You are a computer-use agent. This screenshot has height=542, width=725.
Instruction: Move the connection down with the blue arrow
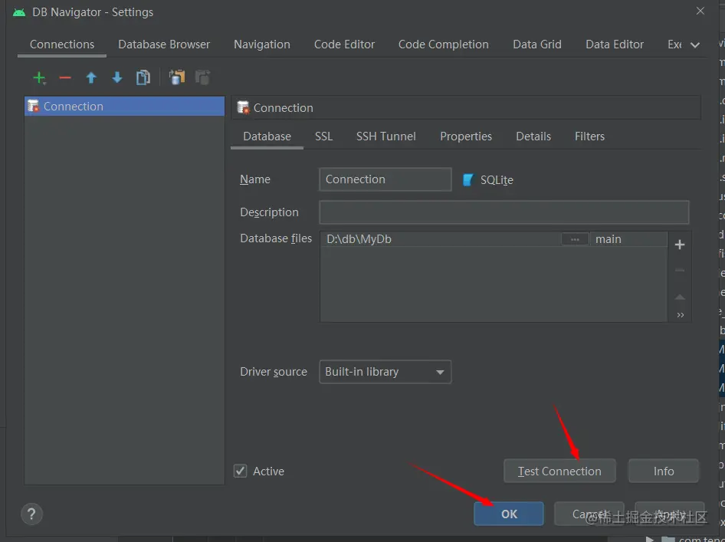(117, 77)
